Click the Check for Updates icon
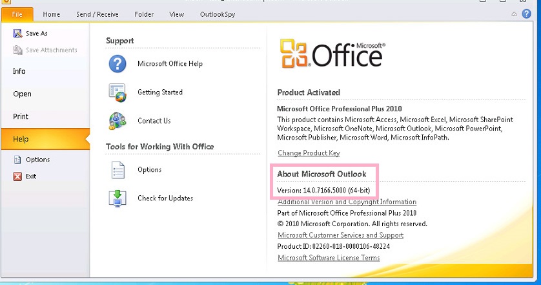The height and width of the screenshot is (285, 541). tap(117, 198)
